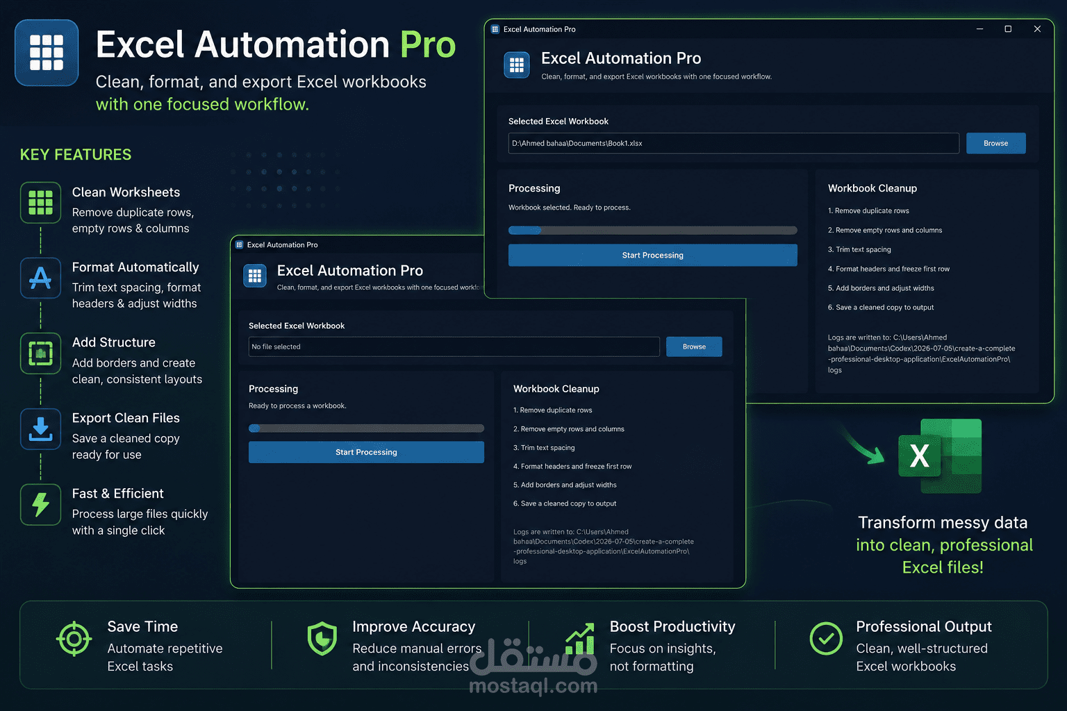Click 'Selected Excel Workbook' label in back window
This screenshot has height=711, width=1067.
559,122
